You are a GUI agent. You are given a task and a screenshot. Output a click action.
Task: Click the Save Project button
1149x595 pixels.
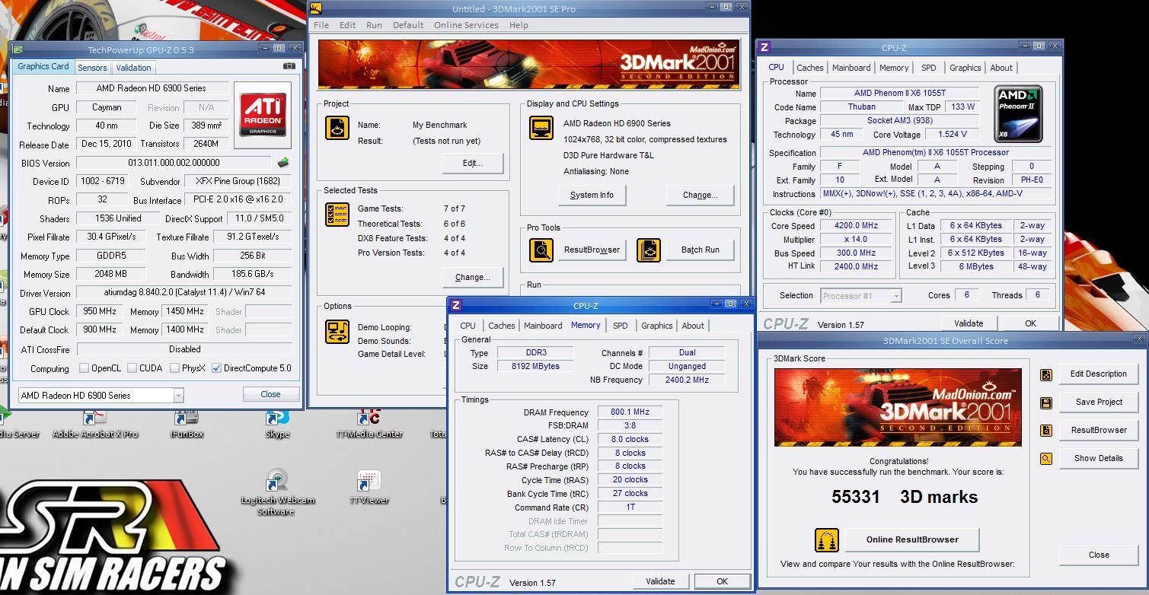point(1099,402)
